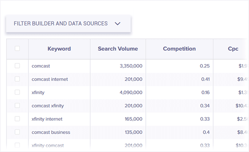Image resolution: width=249 pixels, height=152 pixels.
Task: Click the competition value 0.25
Action: (x=205, y=66)
